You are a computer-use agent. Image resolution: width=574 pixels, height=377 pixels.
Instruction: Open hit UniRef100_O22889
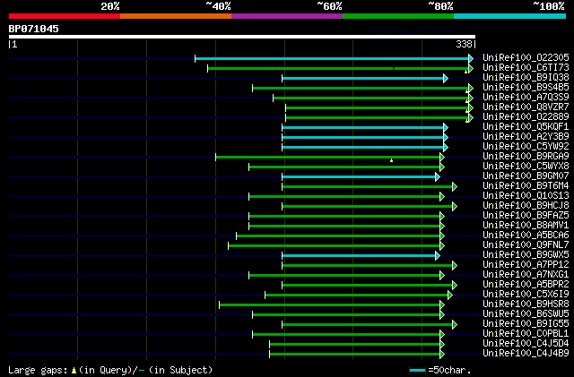click(526, 116)
